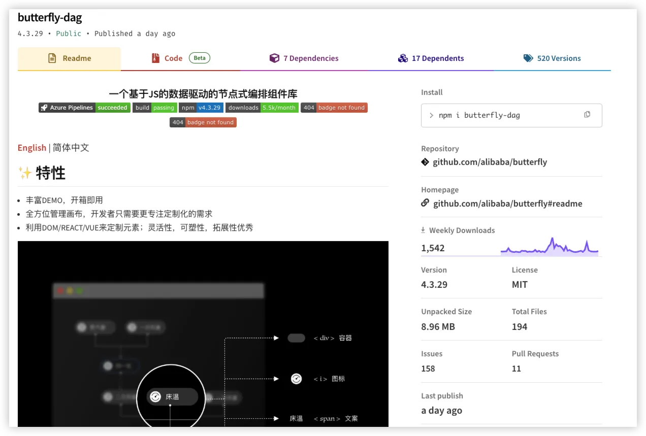Image resolution: width=646 pixels, height=436 pixels.
Task: Switch to the Code tab
Action: [180, 58]
